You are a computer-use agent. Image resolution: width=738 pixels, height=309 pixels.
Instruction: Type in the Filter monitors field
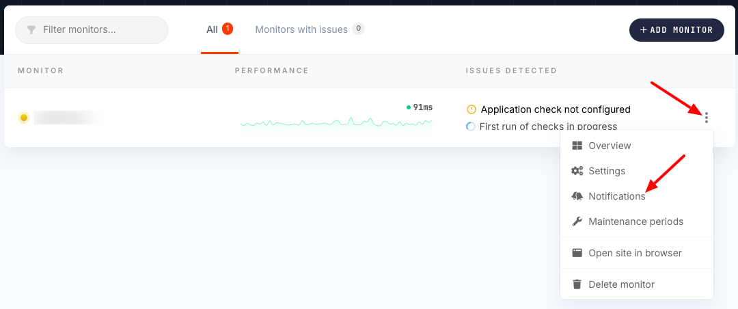pyautogui.click(x=99, y=30)
